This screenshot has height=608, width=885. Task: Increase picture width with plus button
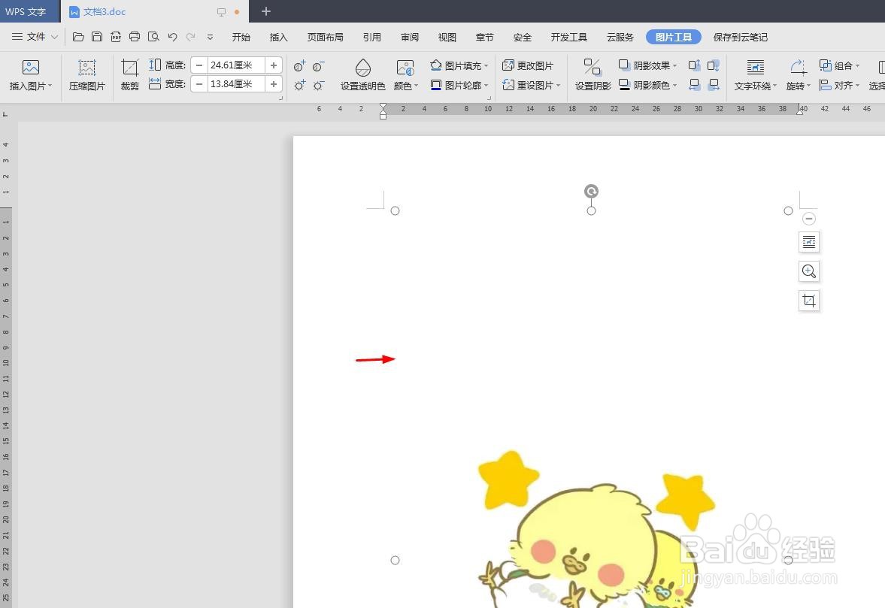pos(274,84)
